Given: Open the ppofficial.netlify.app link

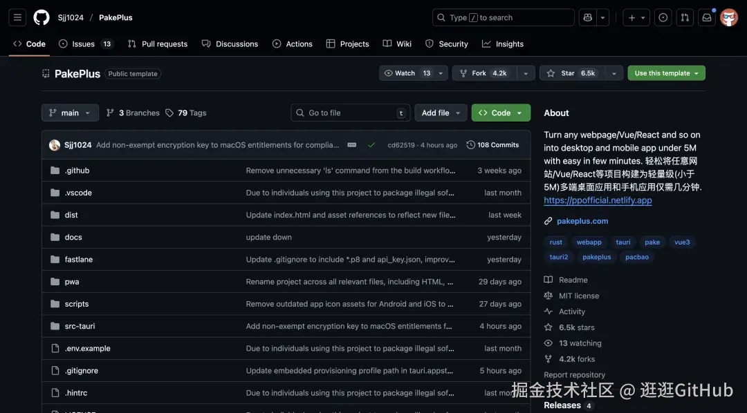Looking at the screenshot, I should click(598, 200).
